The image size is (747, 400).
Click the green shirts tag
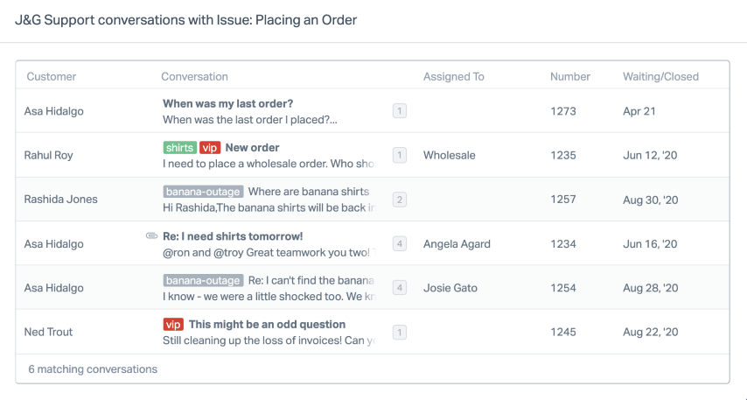click(x=179, y=148)
